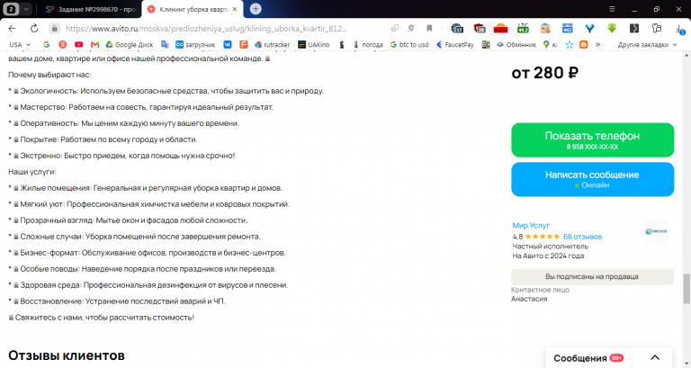Open the 66 отзывов reviews link
The height and width of the screenshot is (368, 691).
[x=582, y=237]
